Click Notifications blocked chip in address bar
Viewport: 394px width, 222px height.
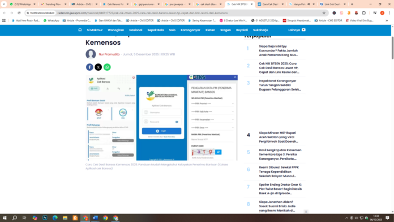pos(40,13)
